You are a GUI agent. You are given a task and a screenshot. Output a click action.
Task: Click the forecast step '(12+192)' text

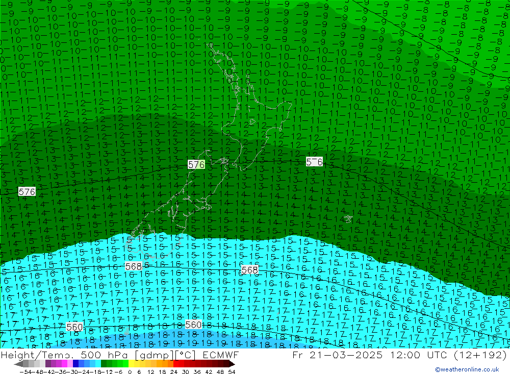[479, 355]
